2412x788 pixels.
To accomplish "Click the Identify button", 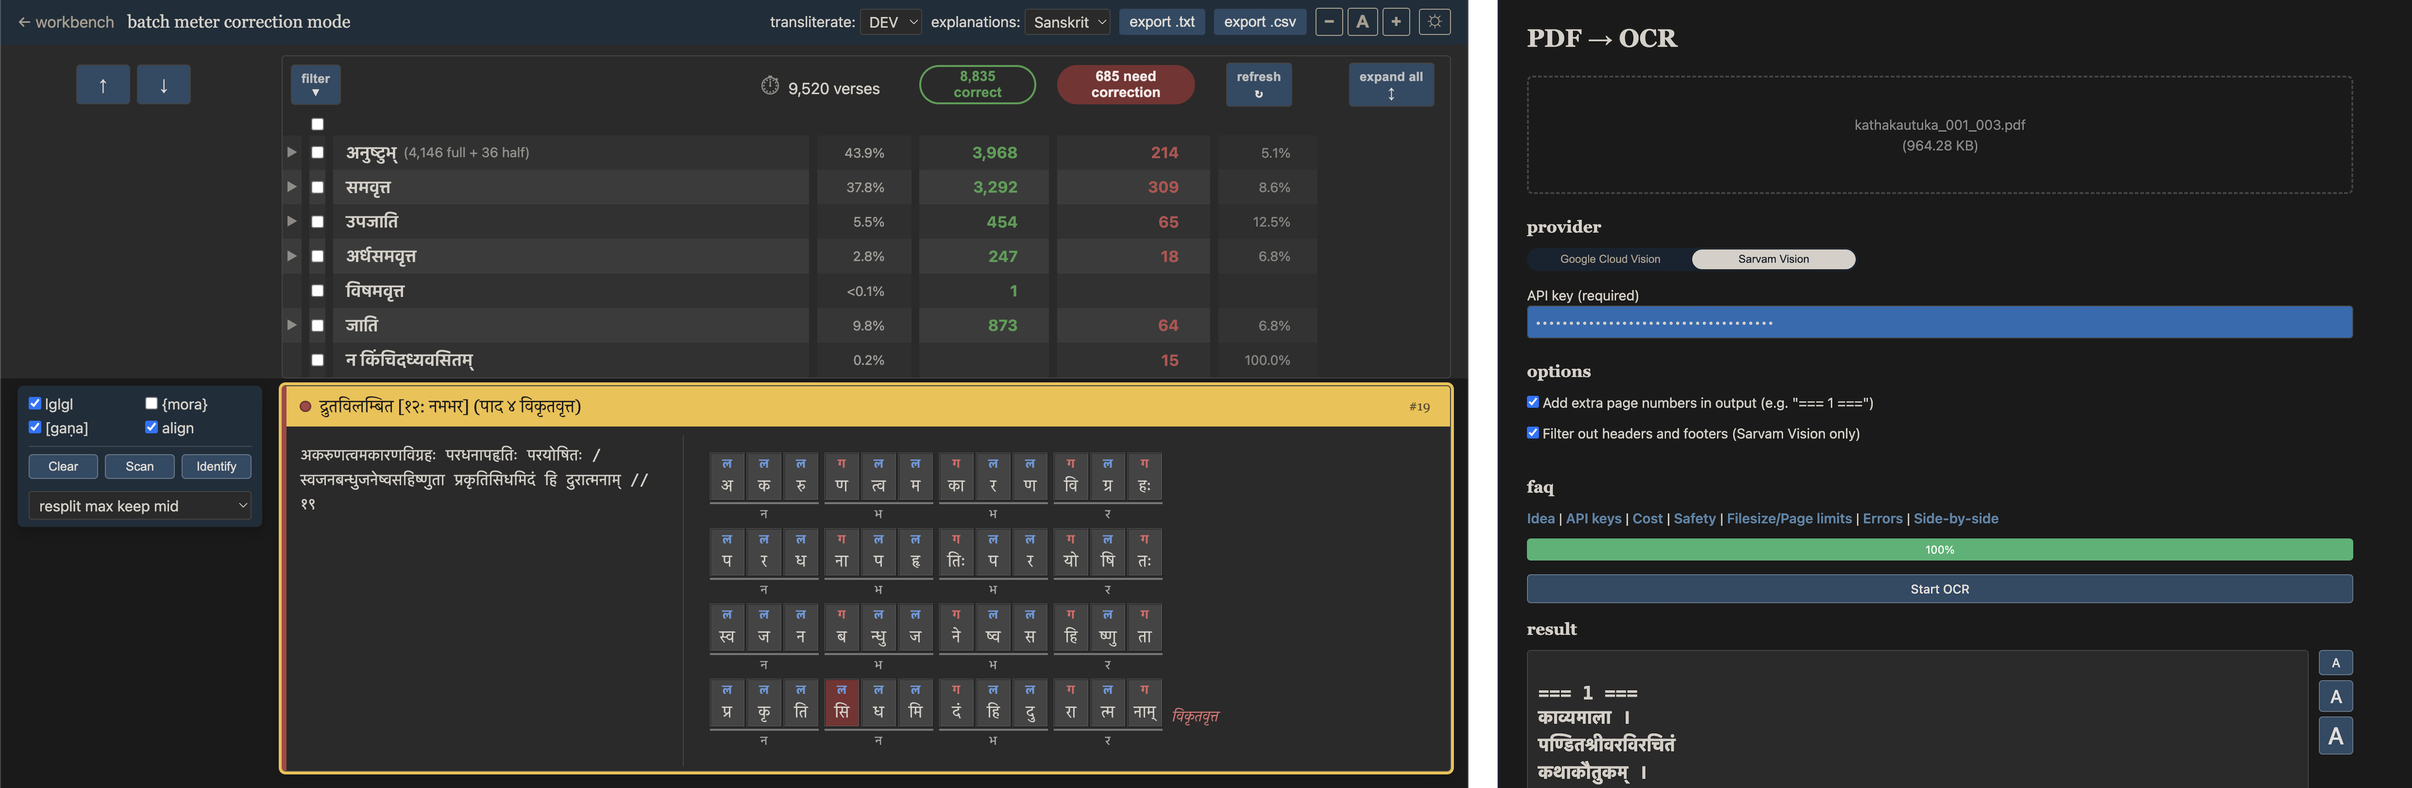I will [x=216, y=466].
